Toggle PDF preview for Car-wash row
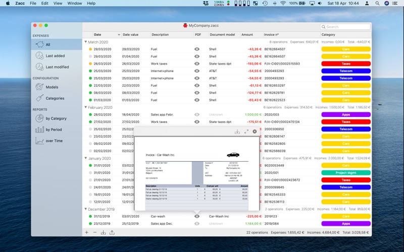Viewport: 404px width, 252px height. (197, 216)
